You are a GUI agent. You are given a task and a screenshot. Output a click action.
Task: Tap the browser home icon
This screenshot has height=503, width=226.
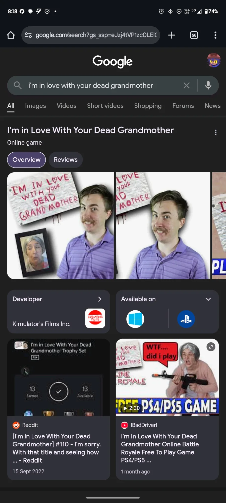11,35
